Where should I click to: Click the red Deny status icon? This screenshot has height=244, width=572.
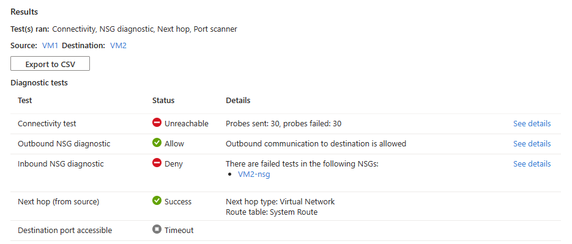[x=157, y=163]
